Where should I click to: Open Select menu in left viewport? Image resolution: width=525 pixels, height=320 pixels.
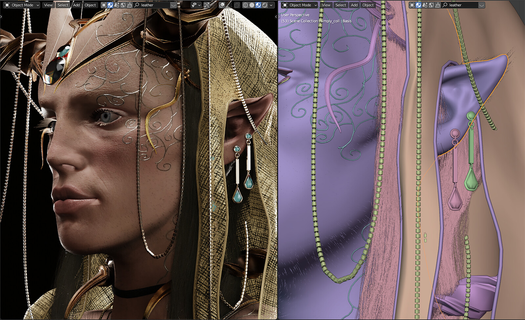point(63,5)
